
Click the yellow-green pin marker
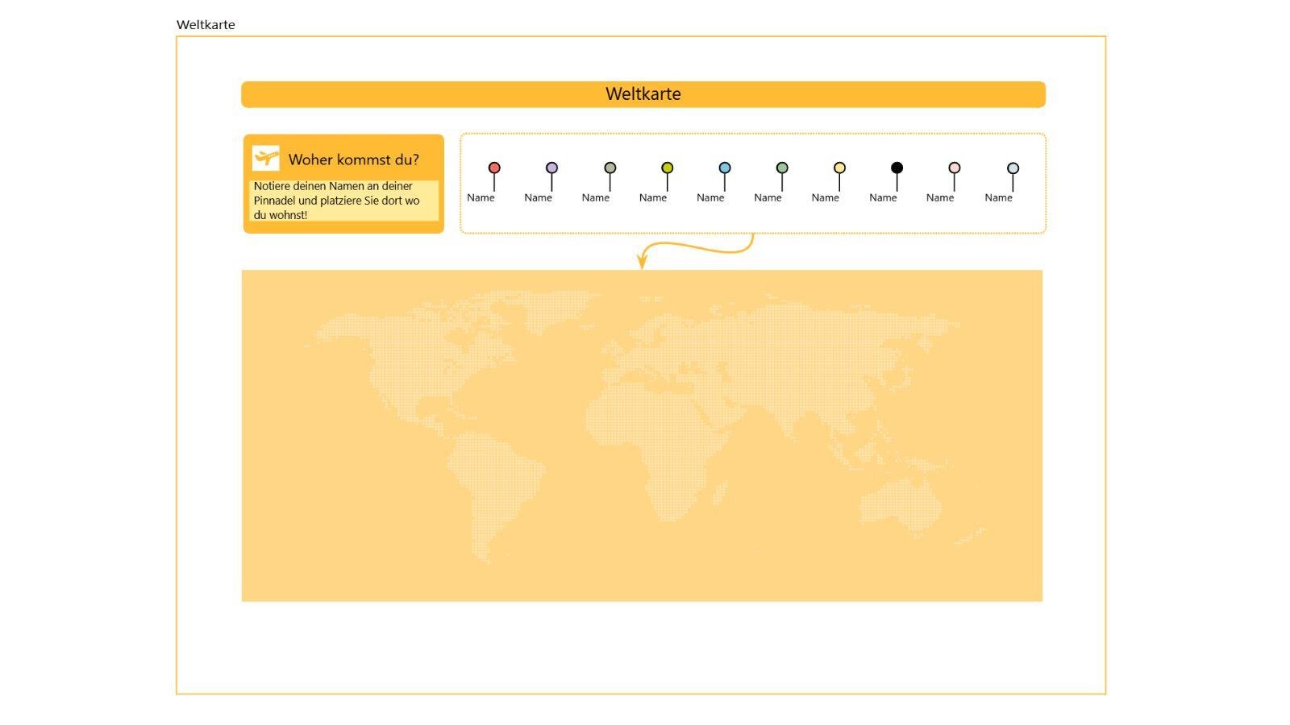[667, 168]
